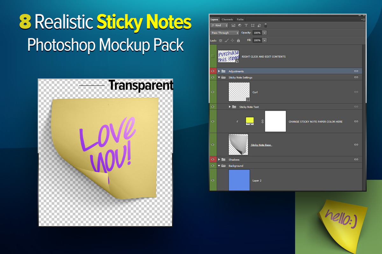Screen dimensions: 382x254
Task: Click the lock all padlock icon
Action: pos(238,41)
